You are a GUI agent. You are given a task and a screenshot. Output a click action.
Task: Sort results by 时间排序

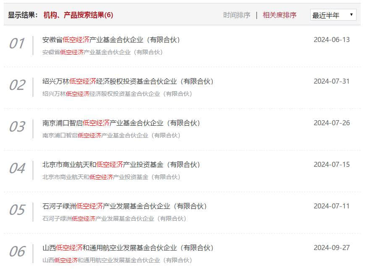pyautogui.click(x=237, y=15)
